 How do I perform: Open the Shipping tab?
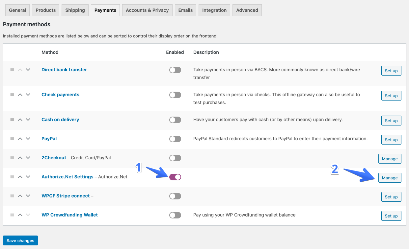click(x=75, y=10)
